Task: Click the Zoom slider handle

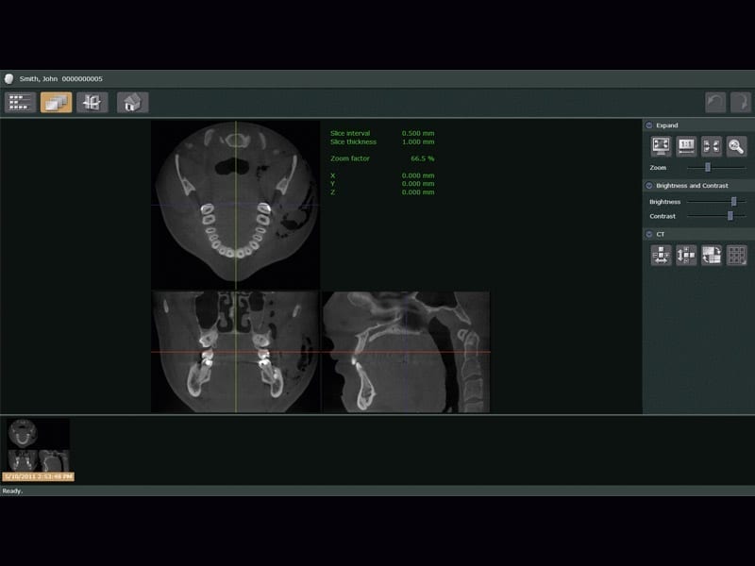Action: 708,167
